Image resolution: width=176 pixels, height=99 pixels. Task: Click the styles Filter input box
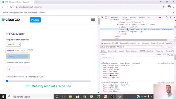click(x=128, y=54)
